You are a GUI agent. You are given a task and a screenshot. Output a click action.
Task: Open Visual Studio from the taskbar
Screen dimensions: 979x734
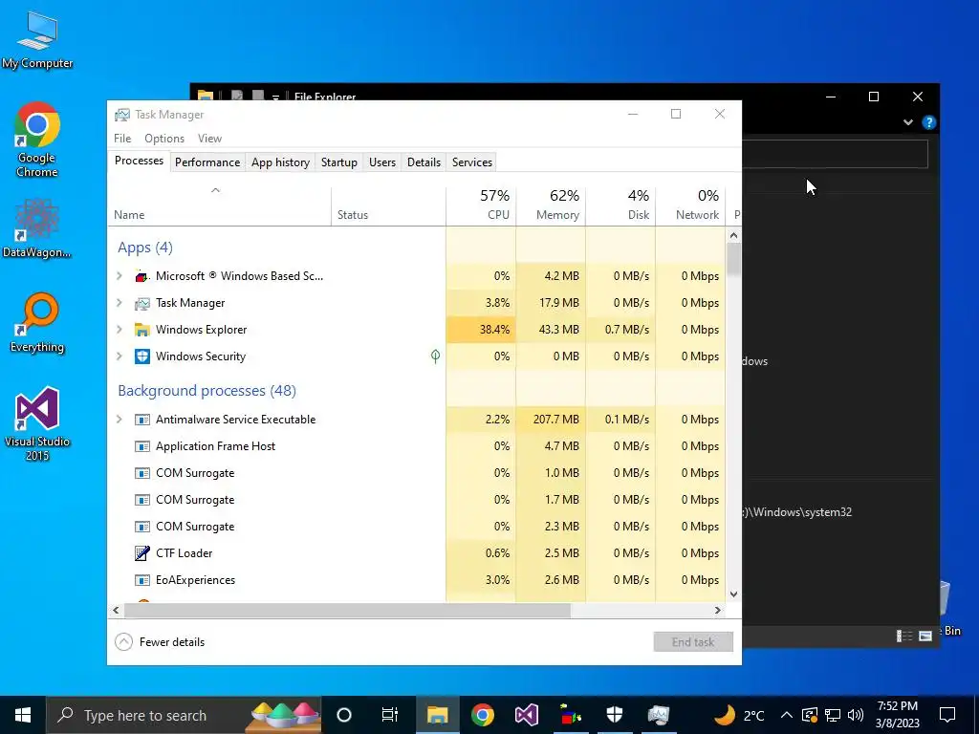(x=527, y=715)
